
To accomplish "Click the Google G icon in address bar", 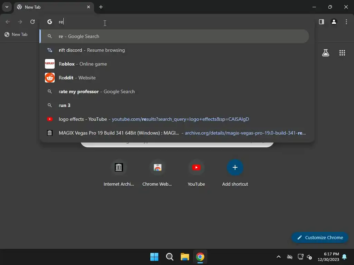I will (x=50, y=22).
